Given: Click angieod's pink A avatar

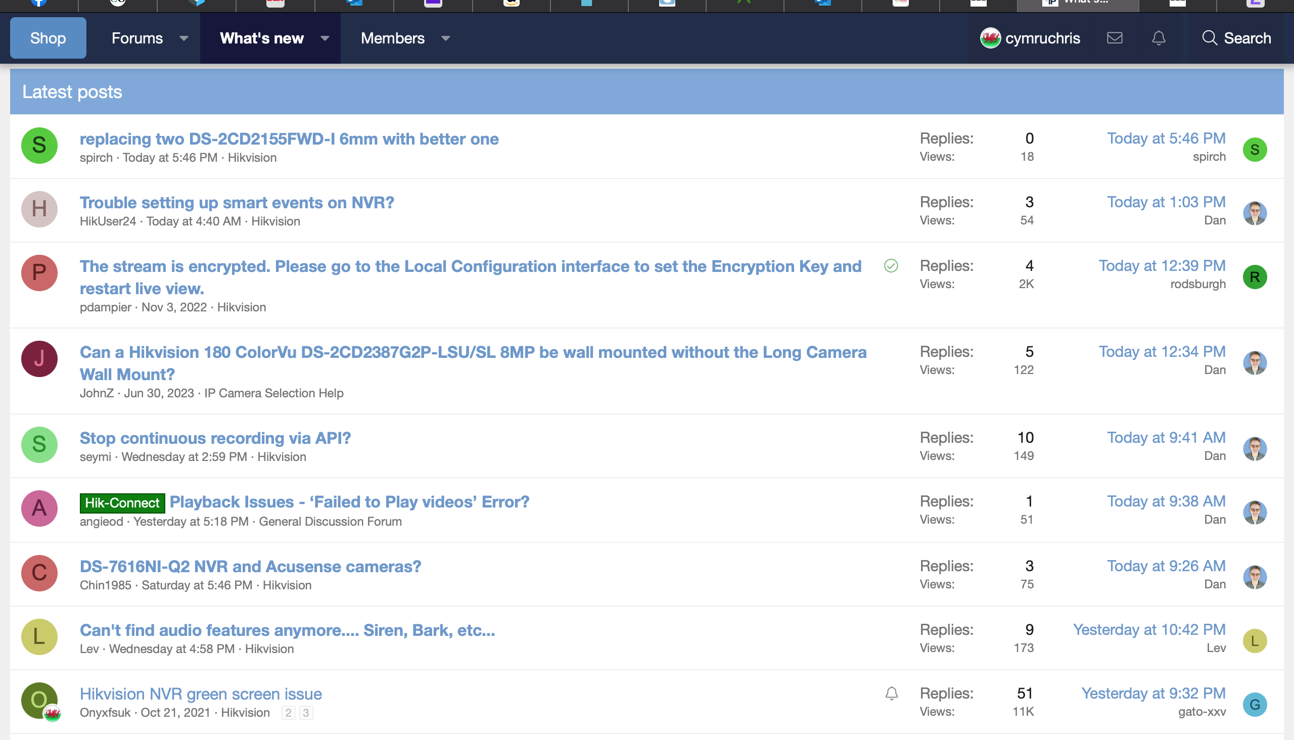Looking at the screenshot, I should [x=39, y=508].
